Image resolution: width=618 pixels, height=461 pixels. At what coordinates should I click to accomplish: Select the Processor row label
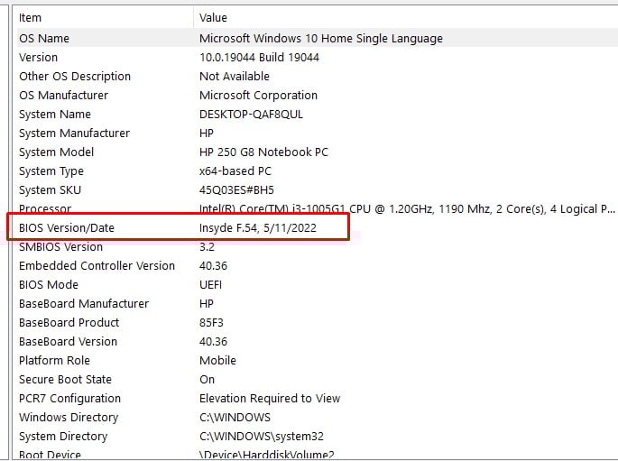click(45, 208)
